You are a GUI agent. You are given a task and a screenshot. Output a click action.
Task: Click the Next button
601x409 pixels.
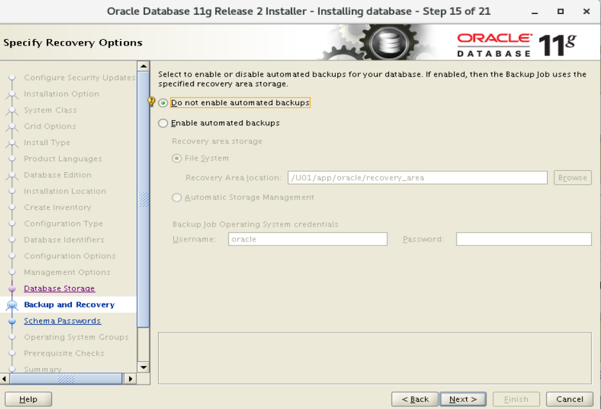point(463,399)
